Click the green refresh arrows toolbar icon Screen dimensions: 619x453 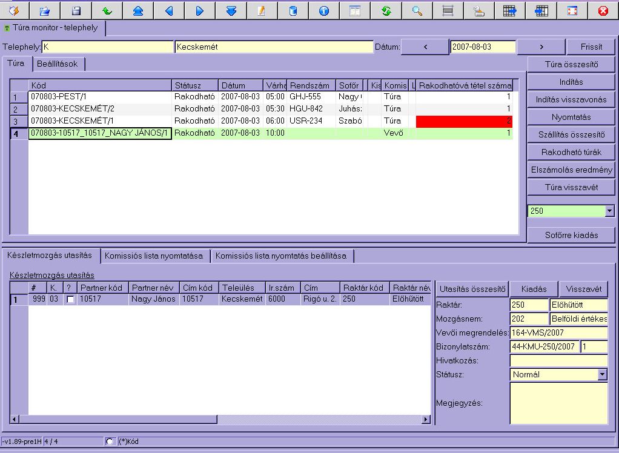coord(386,10)
